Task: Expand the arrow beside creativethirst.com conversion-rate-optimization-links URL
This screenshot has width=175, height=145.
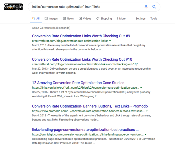Action: pos(110,41)
